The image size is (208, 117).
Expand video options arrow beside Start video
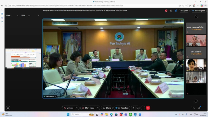[x=98, y=108]
